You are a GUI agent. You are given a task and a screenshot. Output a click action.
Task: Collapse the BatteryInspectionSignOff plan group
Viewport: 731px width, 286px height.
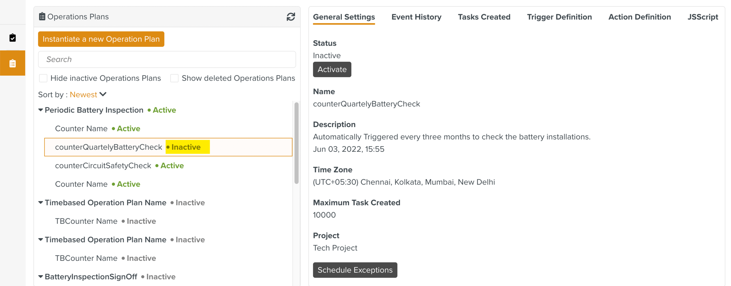click(x=41, y=277)
